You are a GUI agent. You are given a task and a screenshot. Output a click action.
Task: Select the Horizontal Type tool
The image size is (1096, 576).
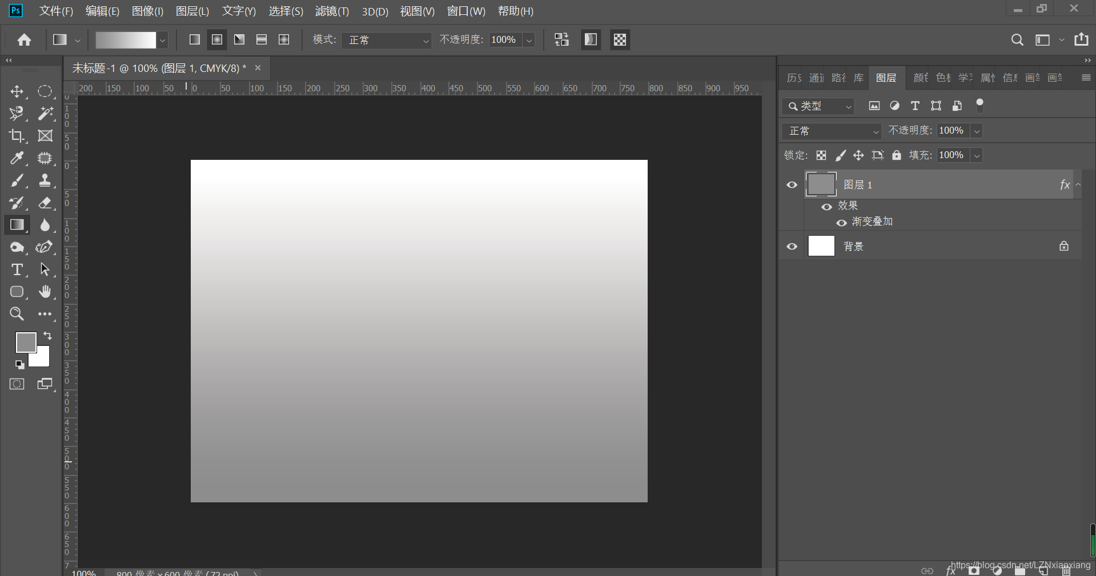point(17,269)
